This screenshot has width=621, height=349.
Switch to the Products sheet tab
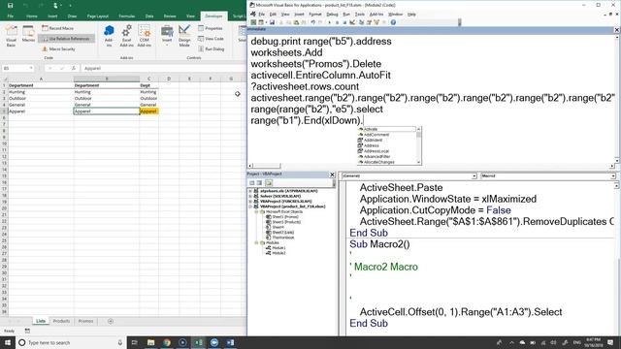tap(61, 321)
